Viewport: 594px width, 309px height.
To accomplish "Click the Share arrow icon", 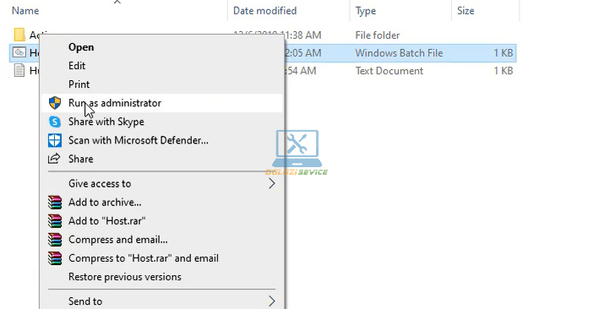I will click(54, 159).
